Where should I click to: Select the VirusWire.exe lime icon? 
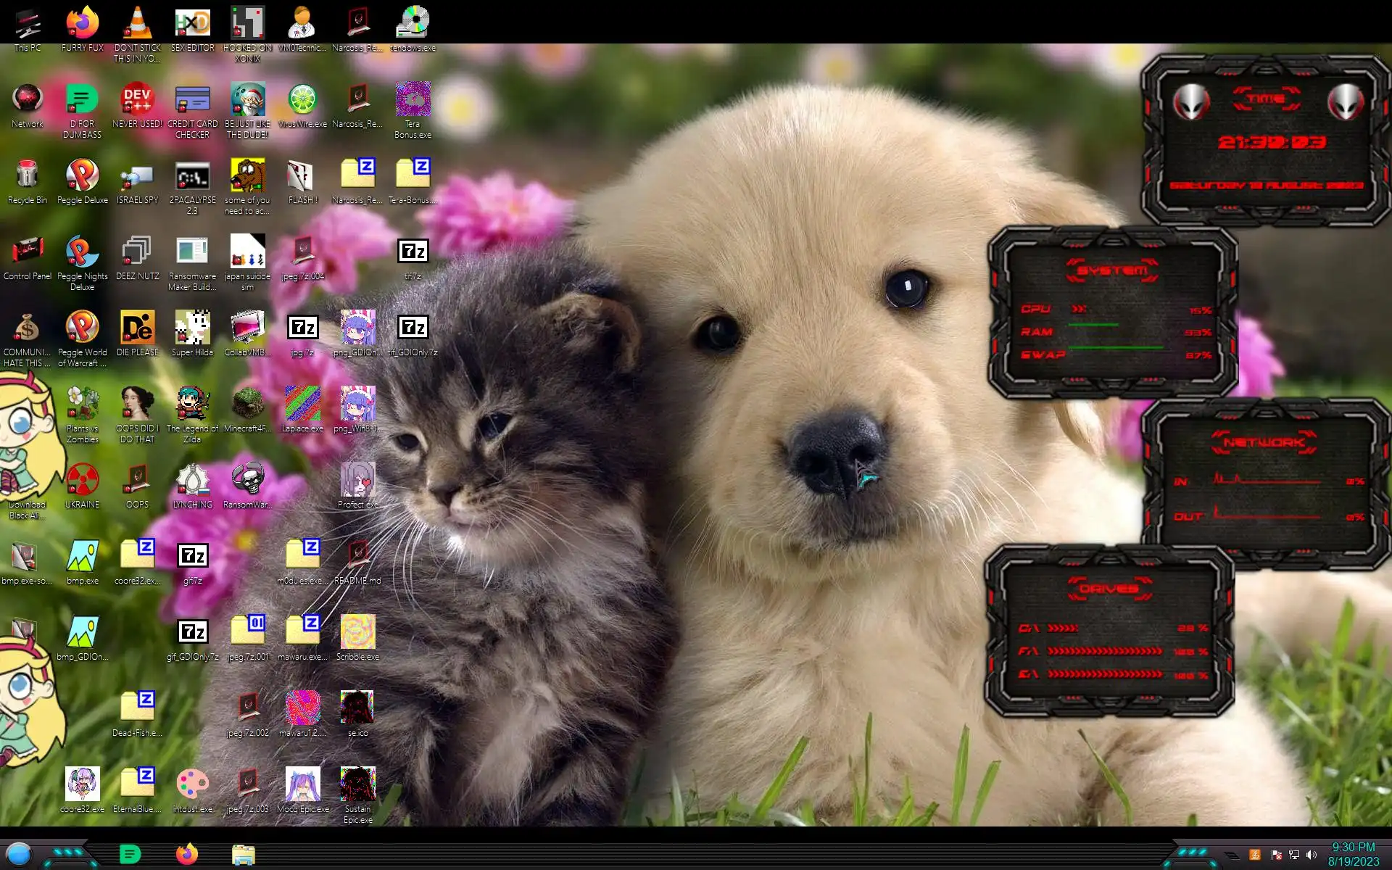[x=302, y=100]
